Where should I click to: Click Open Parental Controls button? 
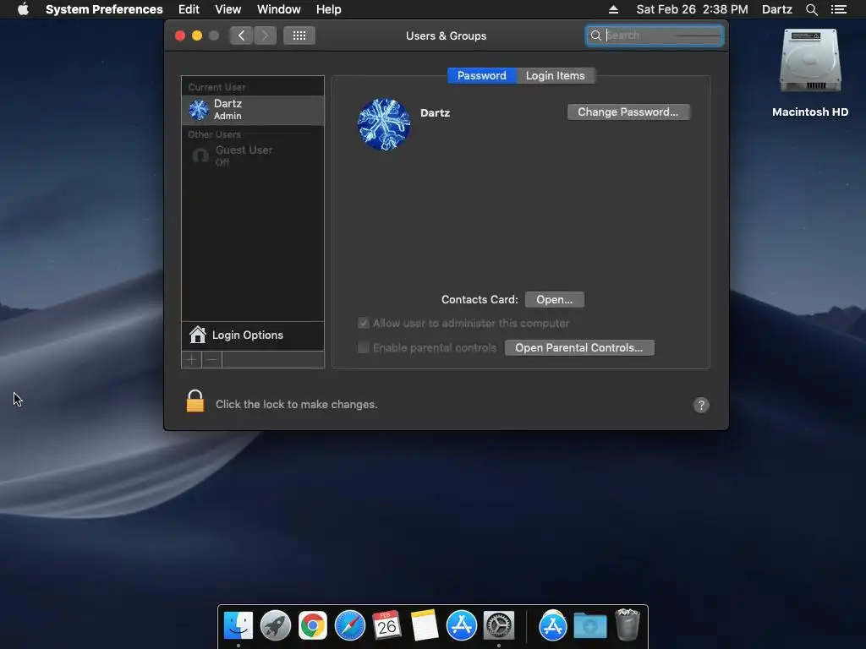point(578,347)
